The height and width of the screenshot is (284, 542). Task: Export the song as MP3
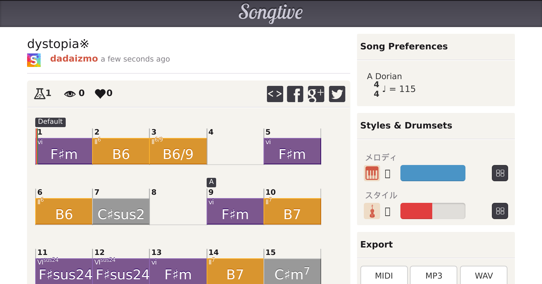click(x=434, y=276)
